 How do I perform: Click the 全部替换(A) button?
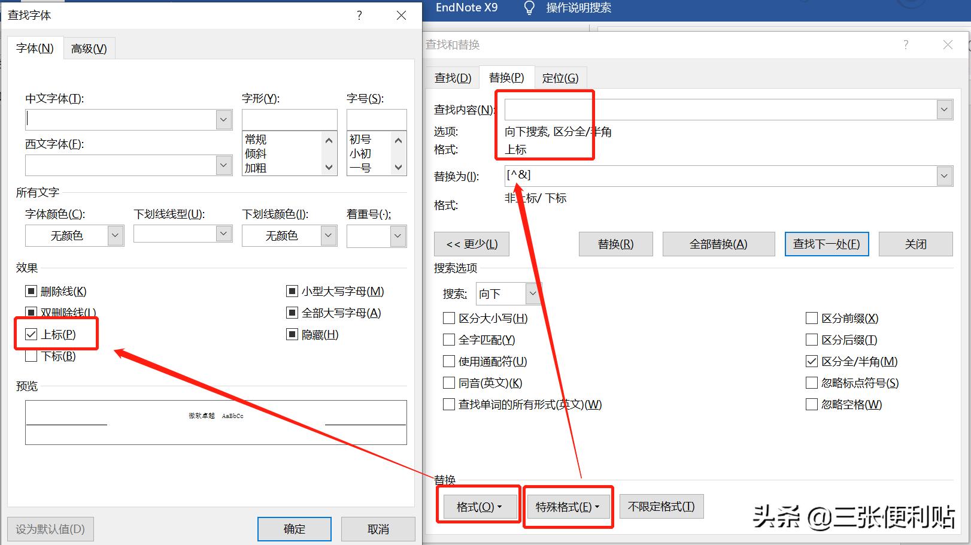click(x=718, y=244)
